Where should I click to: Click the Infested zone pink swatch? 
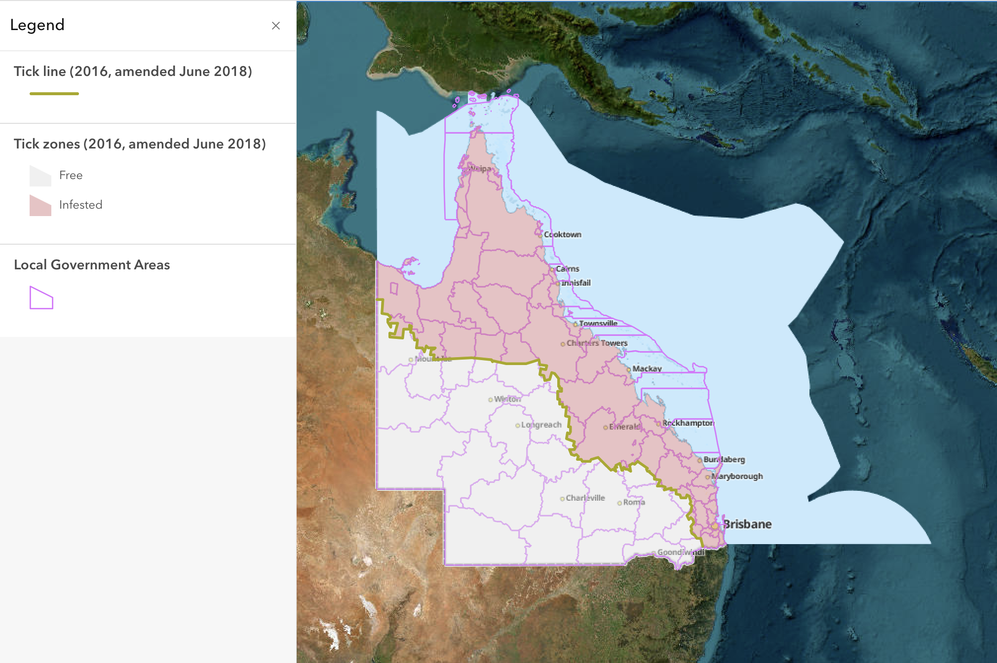[x=40, y=206]
